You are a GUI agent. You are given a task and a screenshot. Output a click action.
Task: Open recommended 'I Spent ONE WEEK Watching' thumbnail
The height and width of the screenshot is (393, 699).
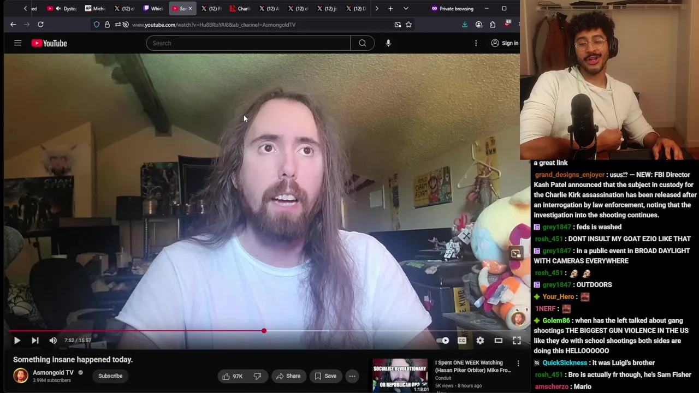point(400,376)
